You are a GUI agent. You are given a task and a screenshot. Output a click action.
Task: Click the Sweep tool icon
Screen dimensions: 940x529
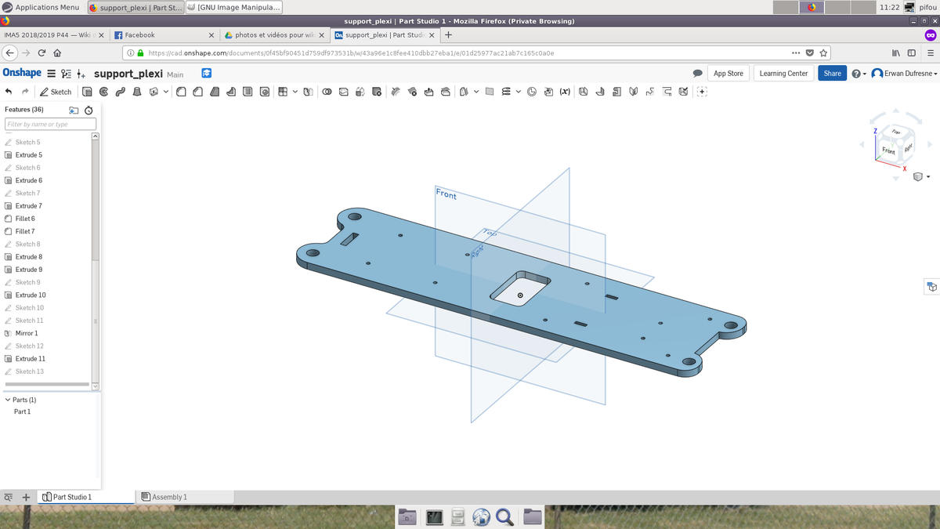tap(120, 92)
